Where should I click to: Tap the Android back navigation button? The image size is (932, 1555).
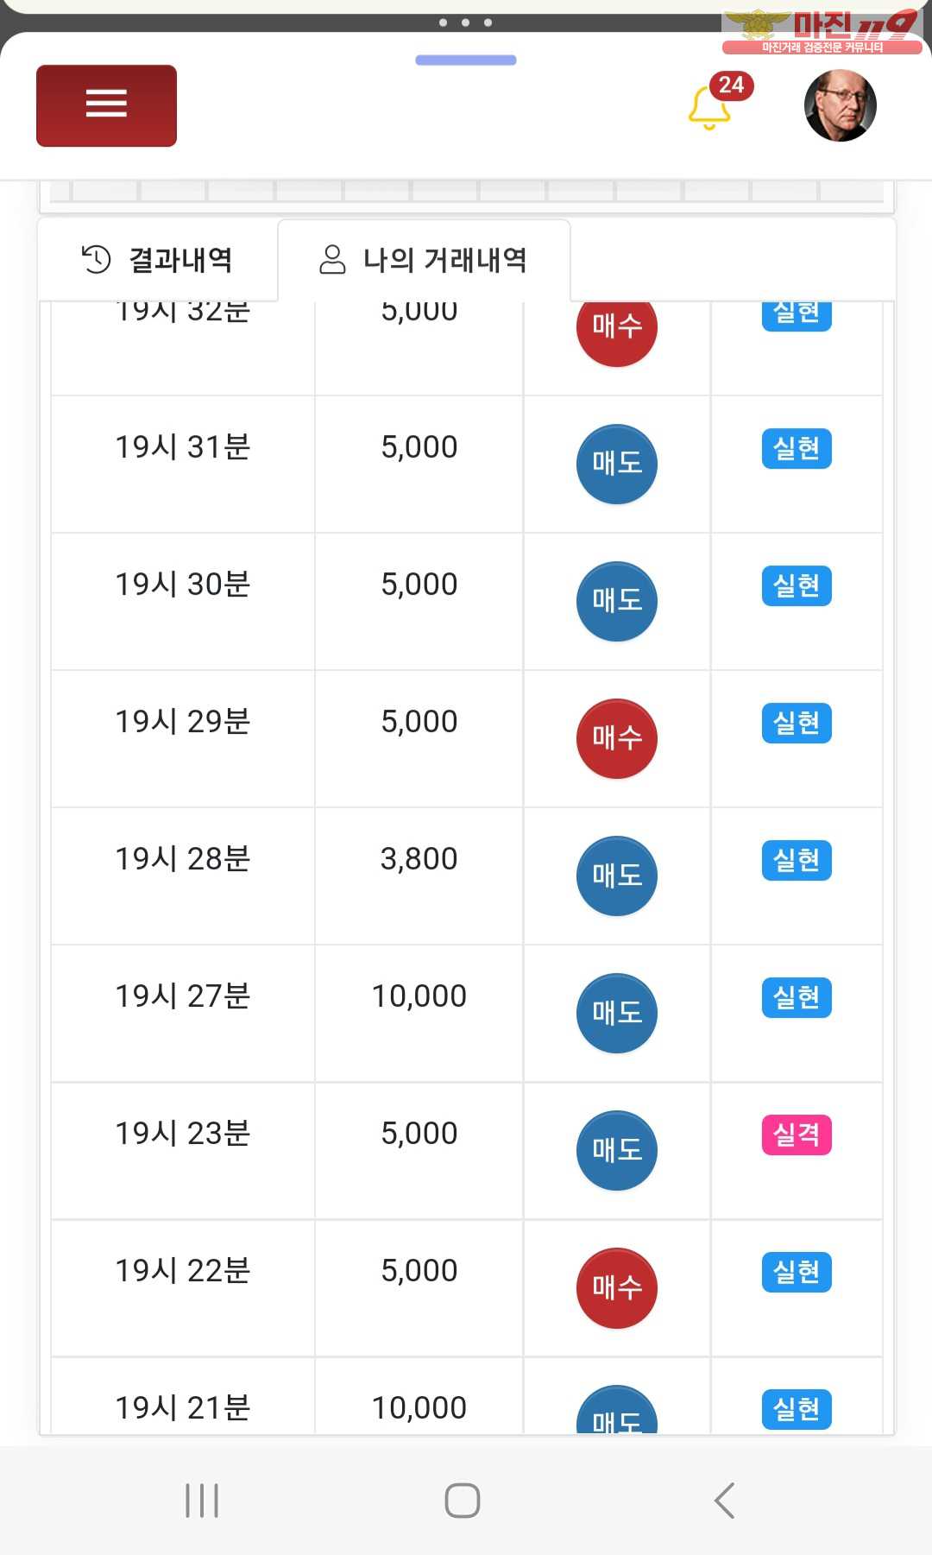(x=725, y=1501)
